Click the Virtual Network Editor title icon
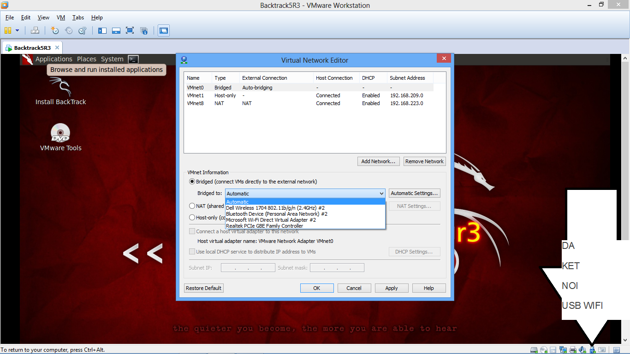The image size is (630, 354). (x=184, y=60)
